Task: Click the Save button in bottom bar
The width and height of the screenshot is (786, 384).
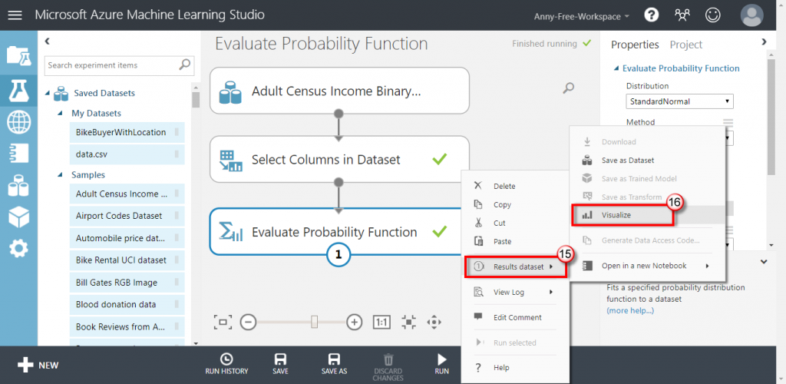Action: [280, 365]
